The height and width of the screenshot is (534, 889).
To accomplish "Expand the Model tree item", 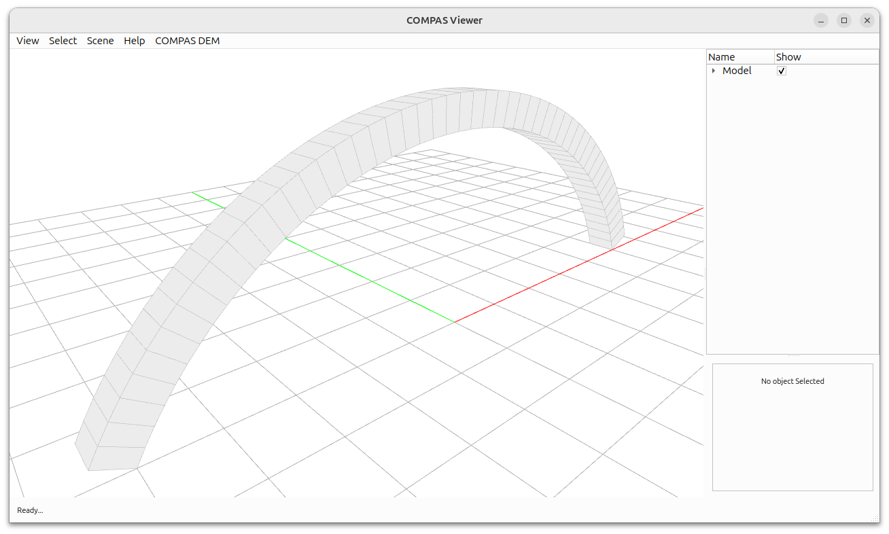I will point(713,71).
